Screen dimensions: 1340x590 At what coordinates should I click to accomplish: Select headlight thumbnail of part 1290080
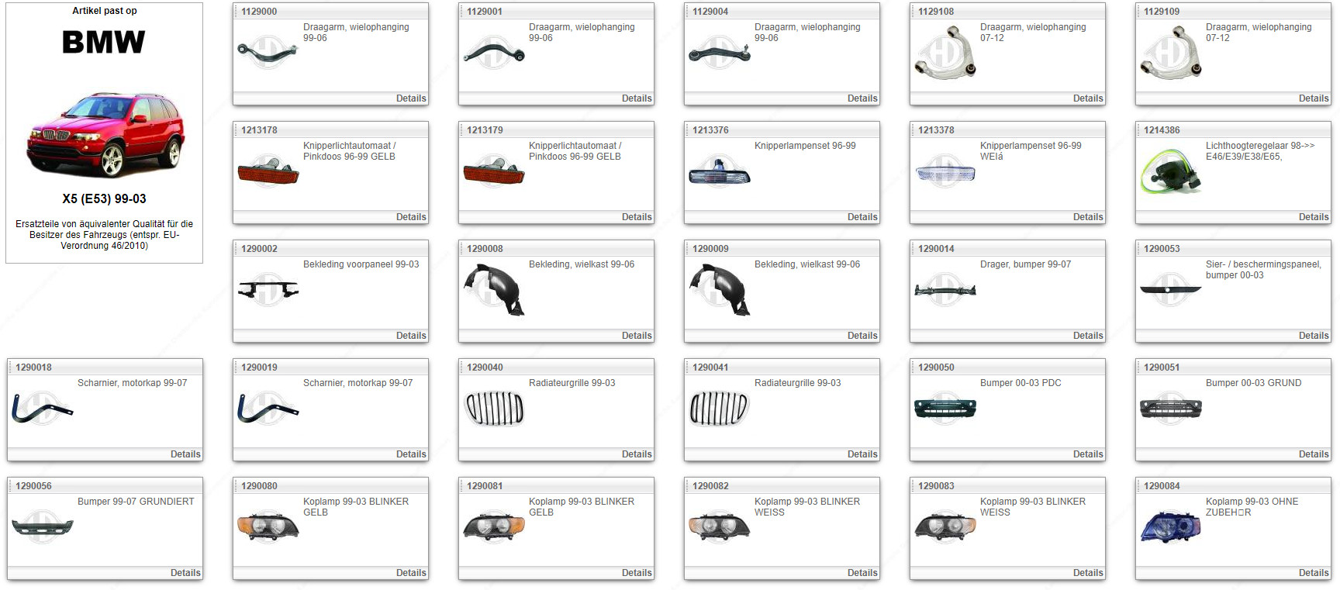tap(268, 527)
